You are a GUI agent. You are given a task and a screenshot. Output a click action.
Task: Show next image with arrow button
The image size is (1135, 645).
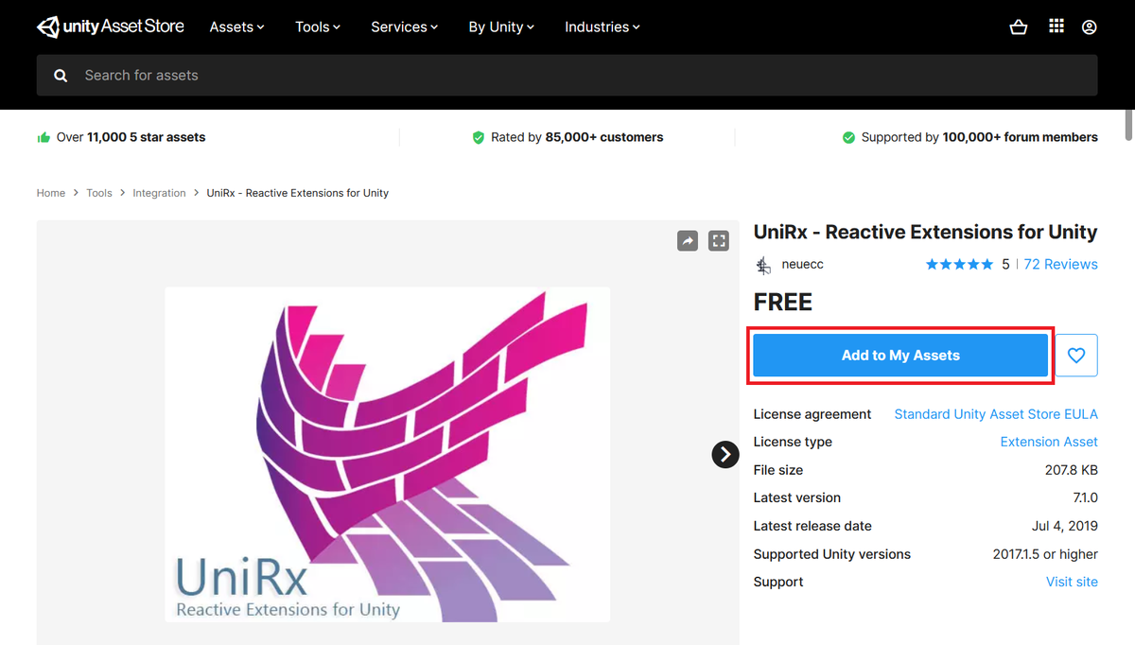[x=725, y=455]
